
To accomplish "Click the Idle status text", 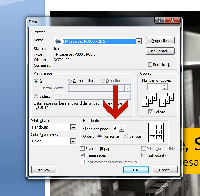I will coord(57,49).
